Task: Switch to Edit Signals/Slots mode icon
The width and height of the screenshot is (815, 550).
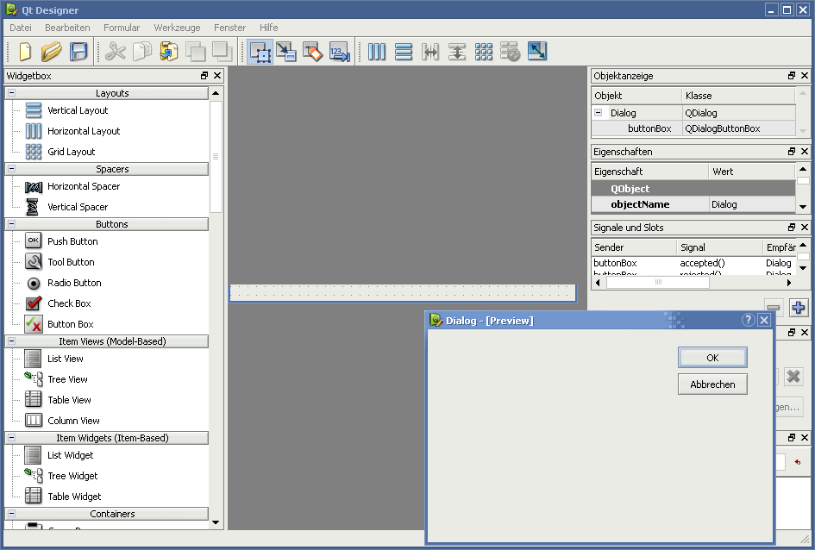Action: [285, 52]
